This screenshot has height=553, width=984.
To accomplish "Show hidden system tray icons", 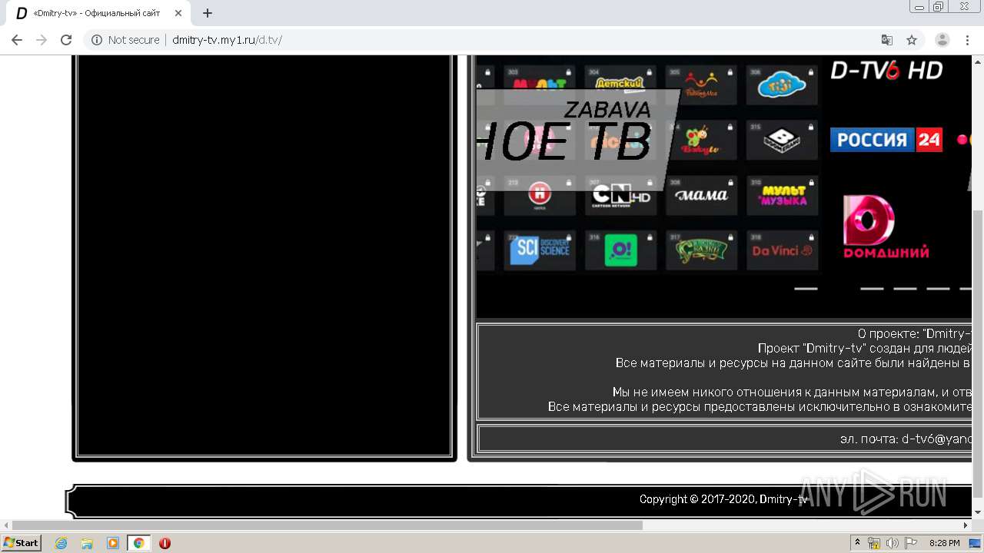I will click(857, 543).
